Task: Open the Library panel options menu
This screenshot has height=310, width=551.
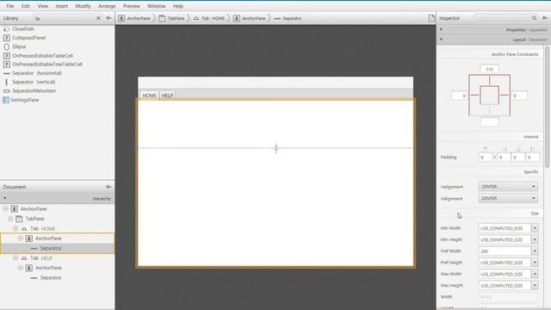Action: click(109, 18)
